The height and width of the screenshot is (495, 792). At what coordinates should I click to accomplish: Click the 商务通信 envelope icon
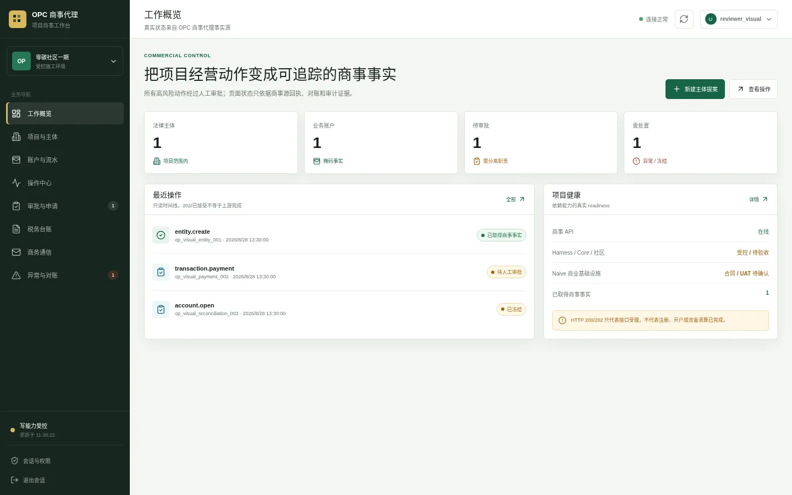pos(16,252)
